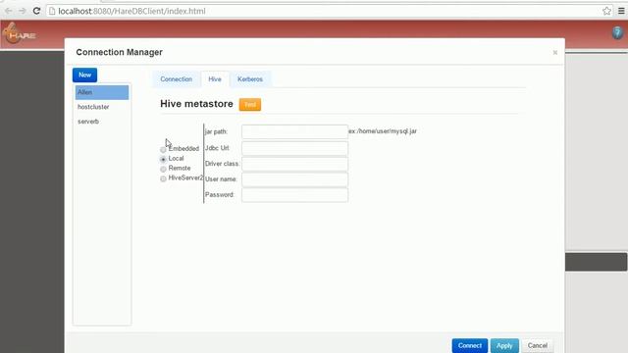The height and width of the screenshot is (353, 628).
Task: Create a new connection with New button
Action: (85, 75)
